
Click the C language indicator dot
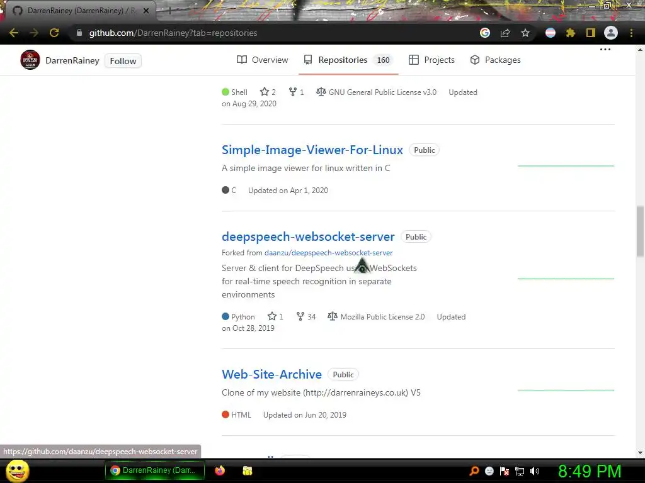[x=225, y=190]
